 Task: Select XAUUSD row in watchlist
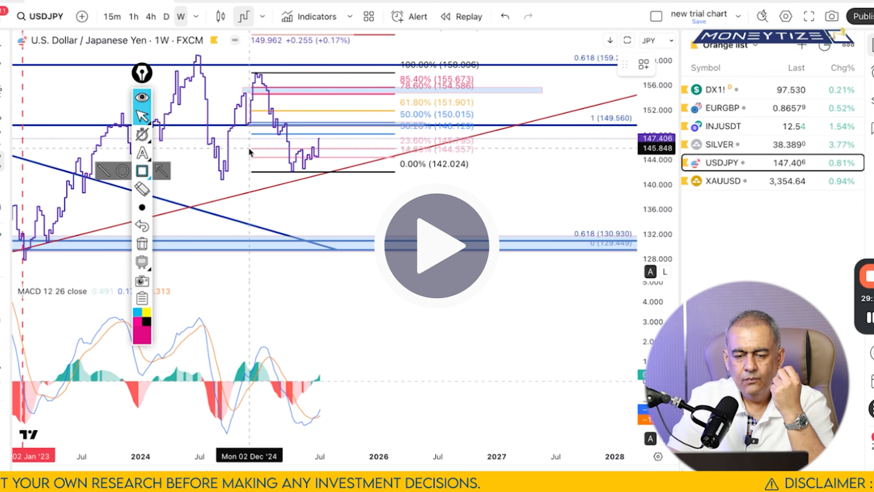click(x=772, y=181)
